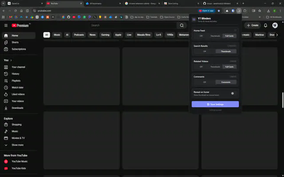Set Comments option to Off
The image size is (284, 177).
pyautogui.click(x=205, y=82)
